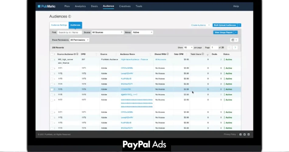Open row menu dots for audience 1177
Viewport: 289px width, 152px height.
click(x=54, y=100)
